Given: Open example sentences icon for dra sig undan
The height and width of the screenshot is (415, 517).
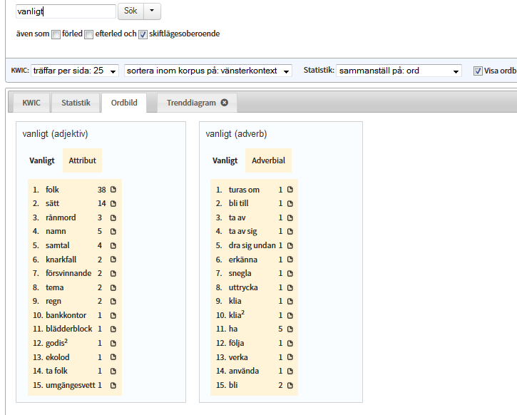Looking at the screenshot, I should pyautogui.click(x=290, y=245).
